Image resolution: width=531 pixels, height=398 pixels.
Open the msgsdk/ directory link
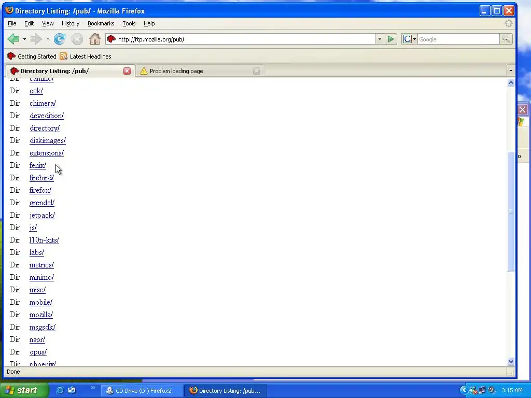pyautogui.click(x=43, y=328)
